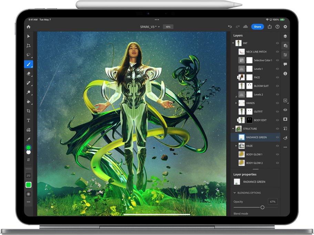The height and width of the screenshot is (235, 314).
Task: Collapse the PAT layer group
Action: pyautogui.click(x=233, y=43)
